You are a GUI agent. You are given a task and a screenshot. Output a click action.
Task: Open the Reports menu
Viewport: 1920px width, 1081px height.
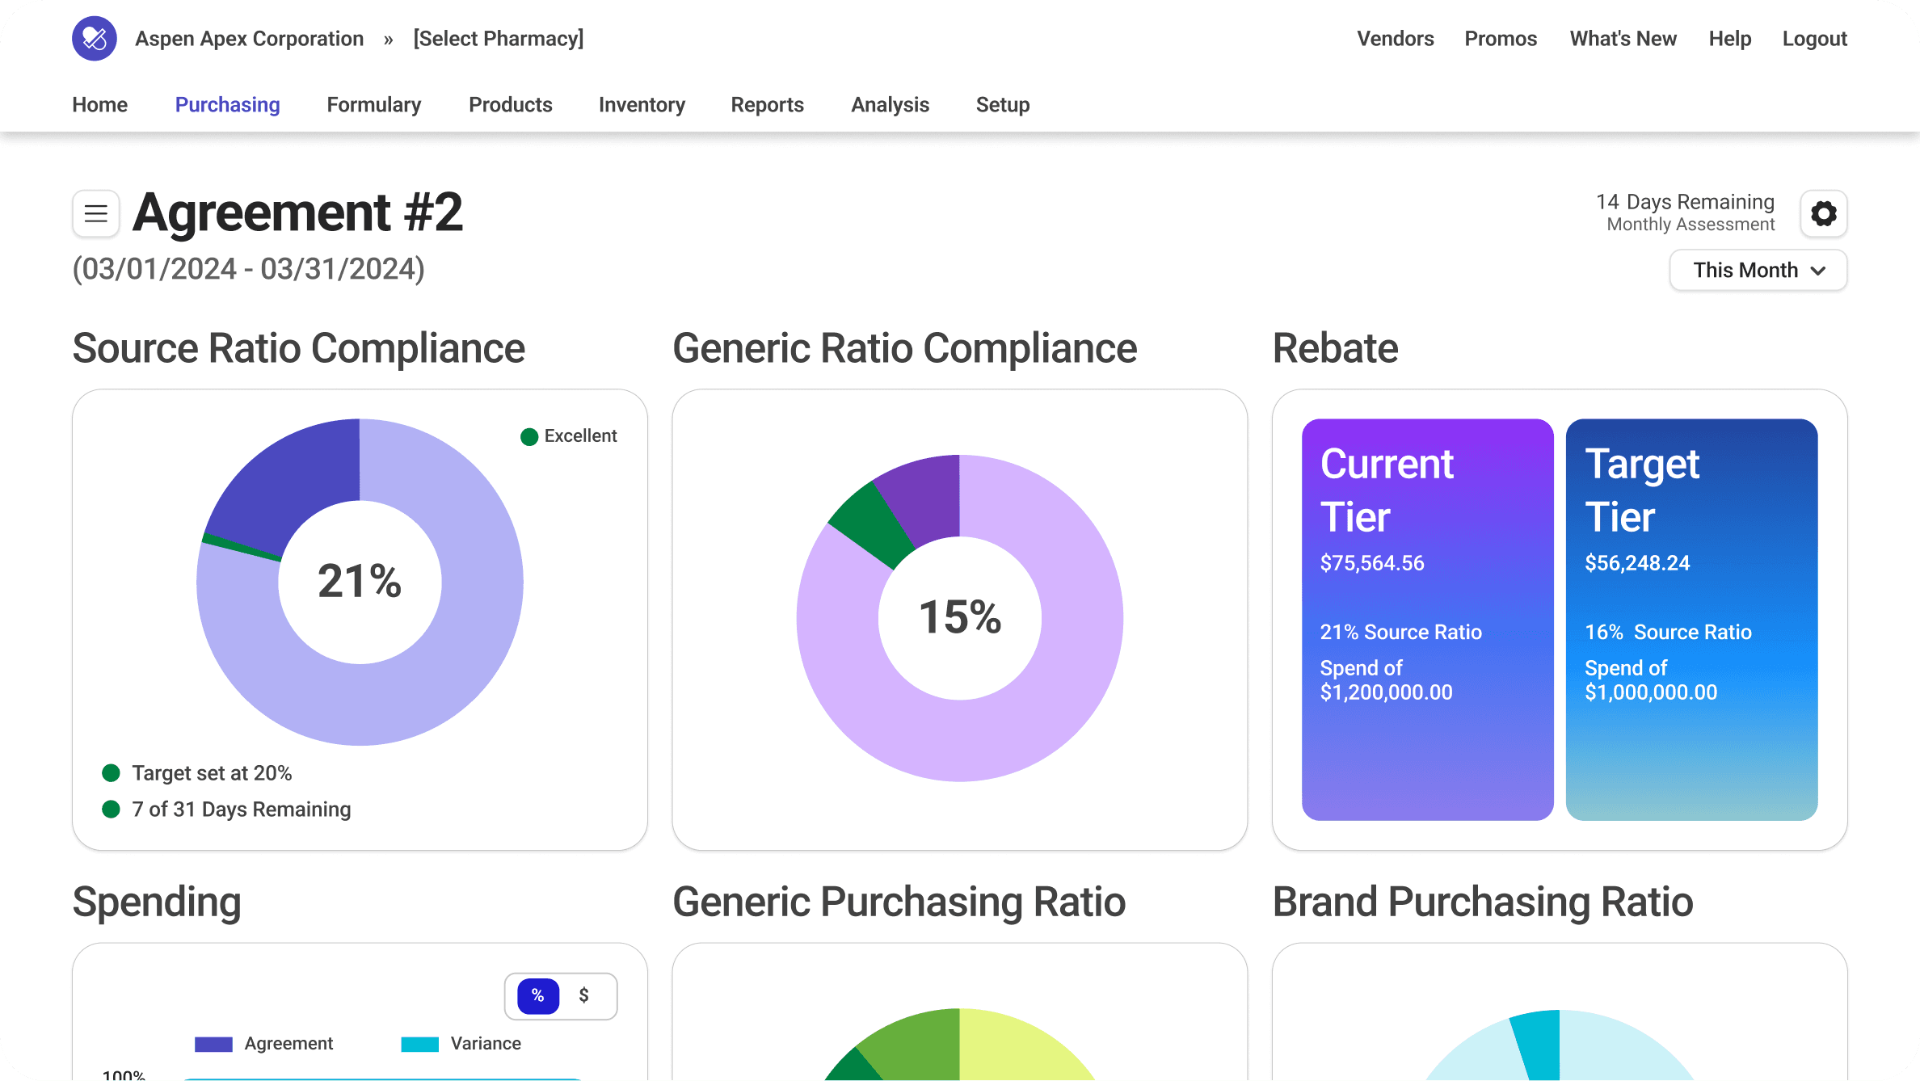[767, 105]
